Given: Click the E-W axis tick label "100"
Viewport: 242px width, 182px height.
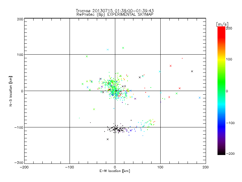Looking at the screenshot, I should (160, 167).
